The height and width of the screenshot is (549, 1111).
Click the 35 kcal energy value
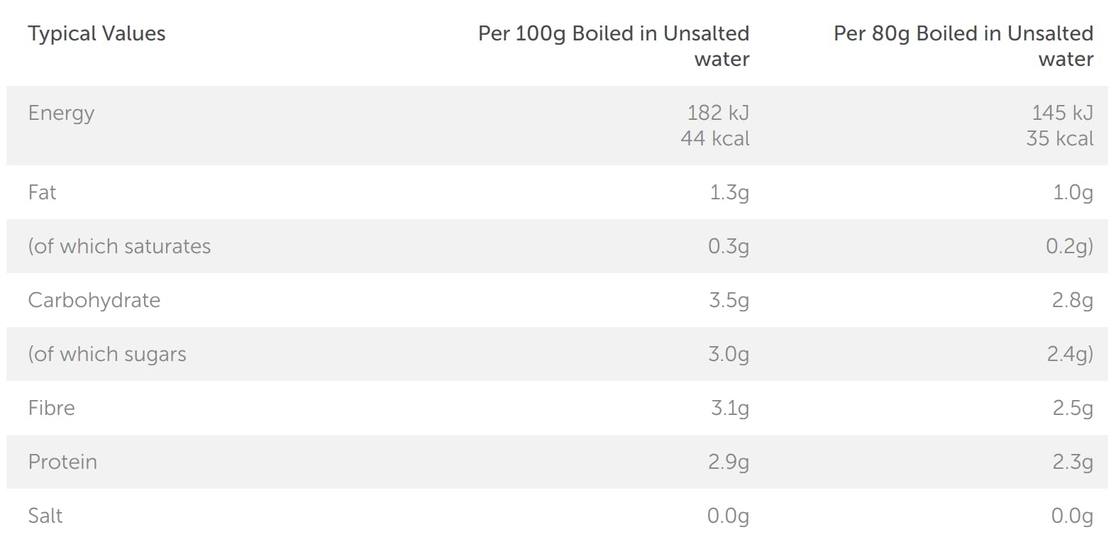click(x=1059, y=138)
